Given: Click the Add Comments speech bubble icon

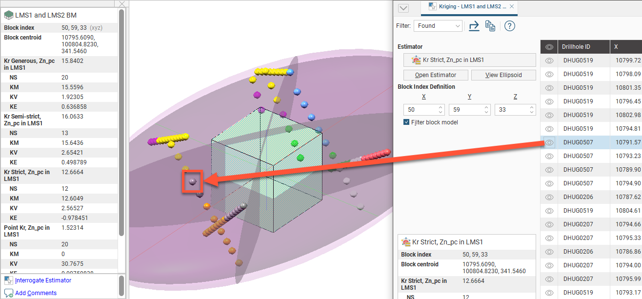Looking at the screenshot, I should pyautogui.click(x=9, y=293).
